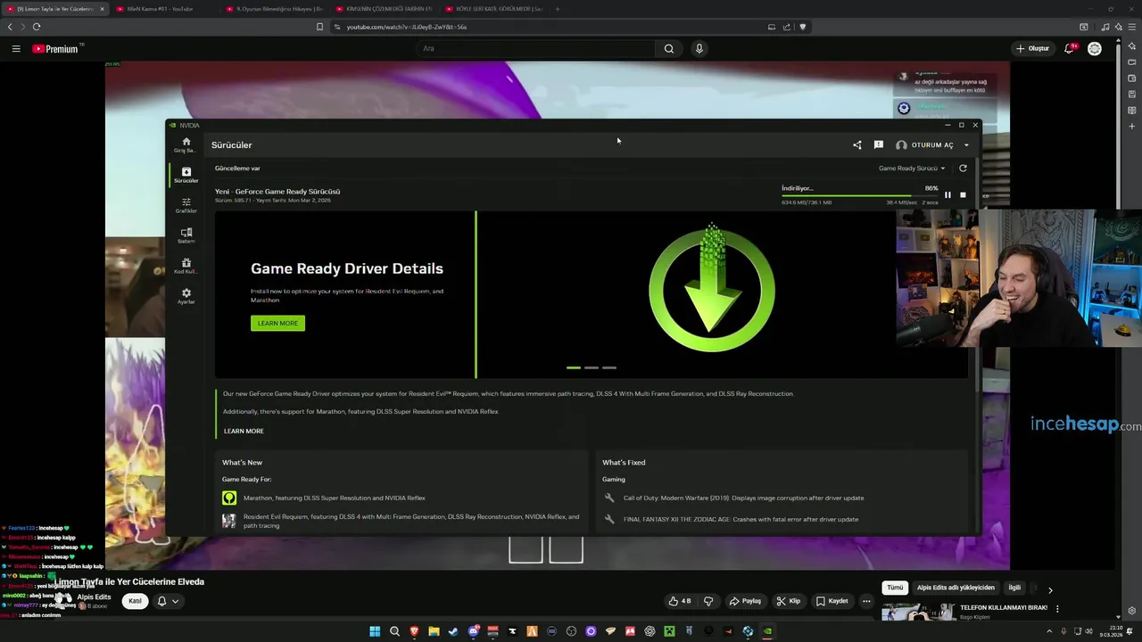Open Grafikler sidebar icon in NVIDIA app
Screen dimensions: 1142x642
click(x=186, y=205)
